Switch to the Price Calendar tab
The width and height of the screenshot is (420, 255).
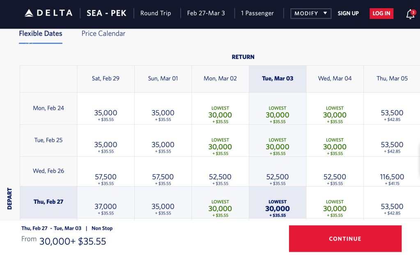point(103,34)
